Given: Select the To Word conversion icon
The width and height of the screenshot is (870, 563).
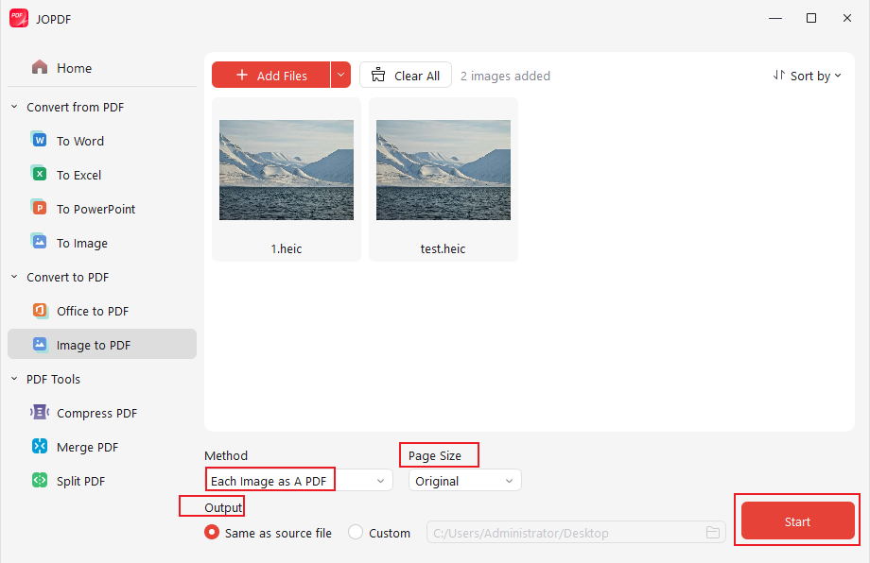Looking at the screenshot, I should tap(39, 140).
